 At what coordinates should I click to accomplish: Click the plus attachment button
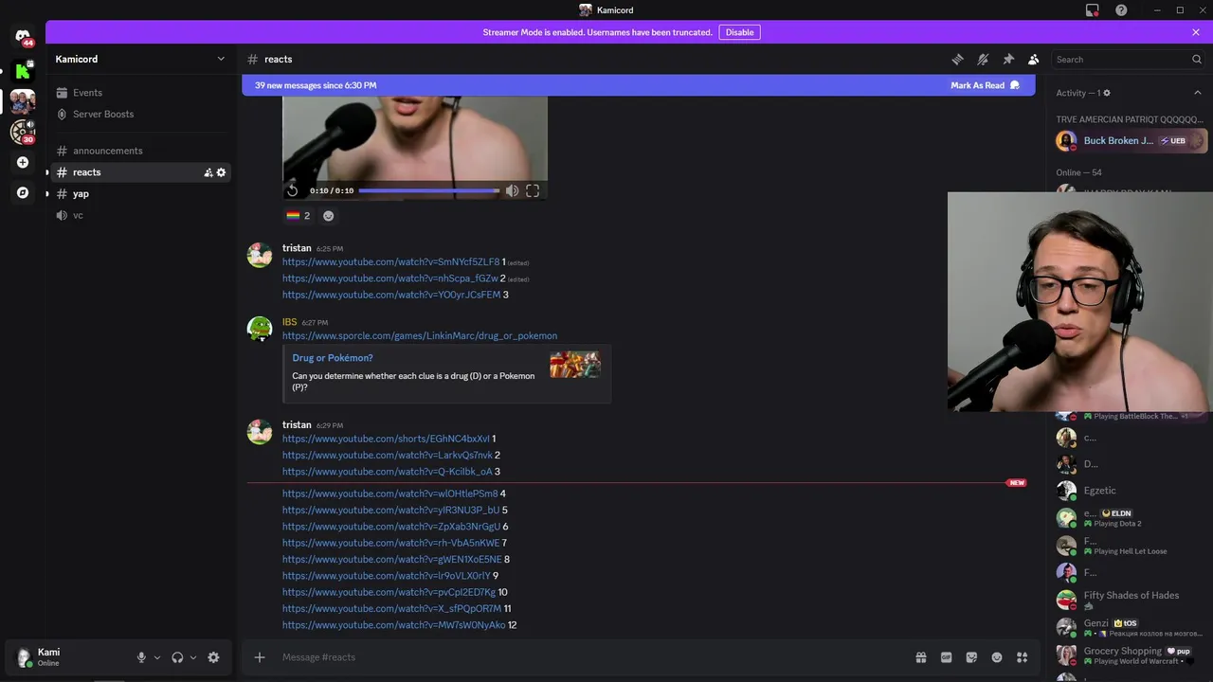(260, 657)
